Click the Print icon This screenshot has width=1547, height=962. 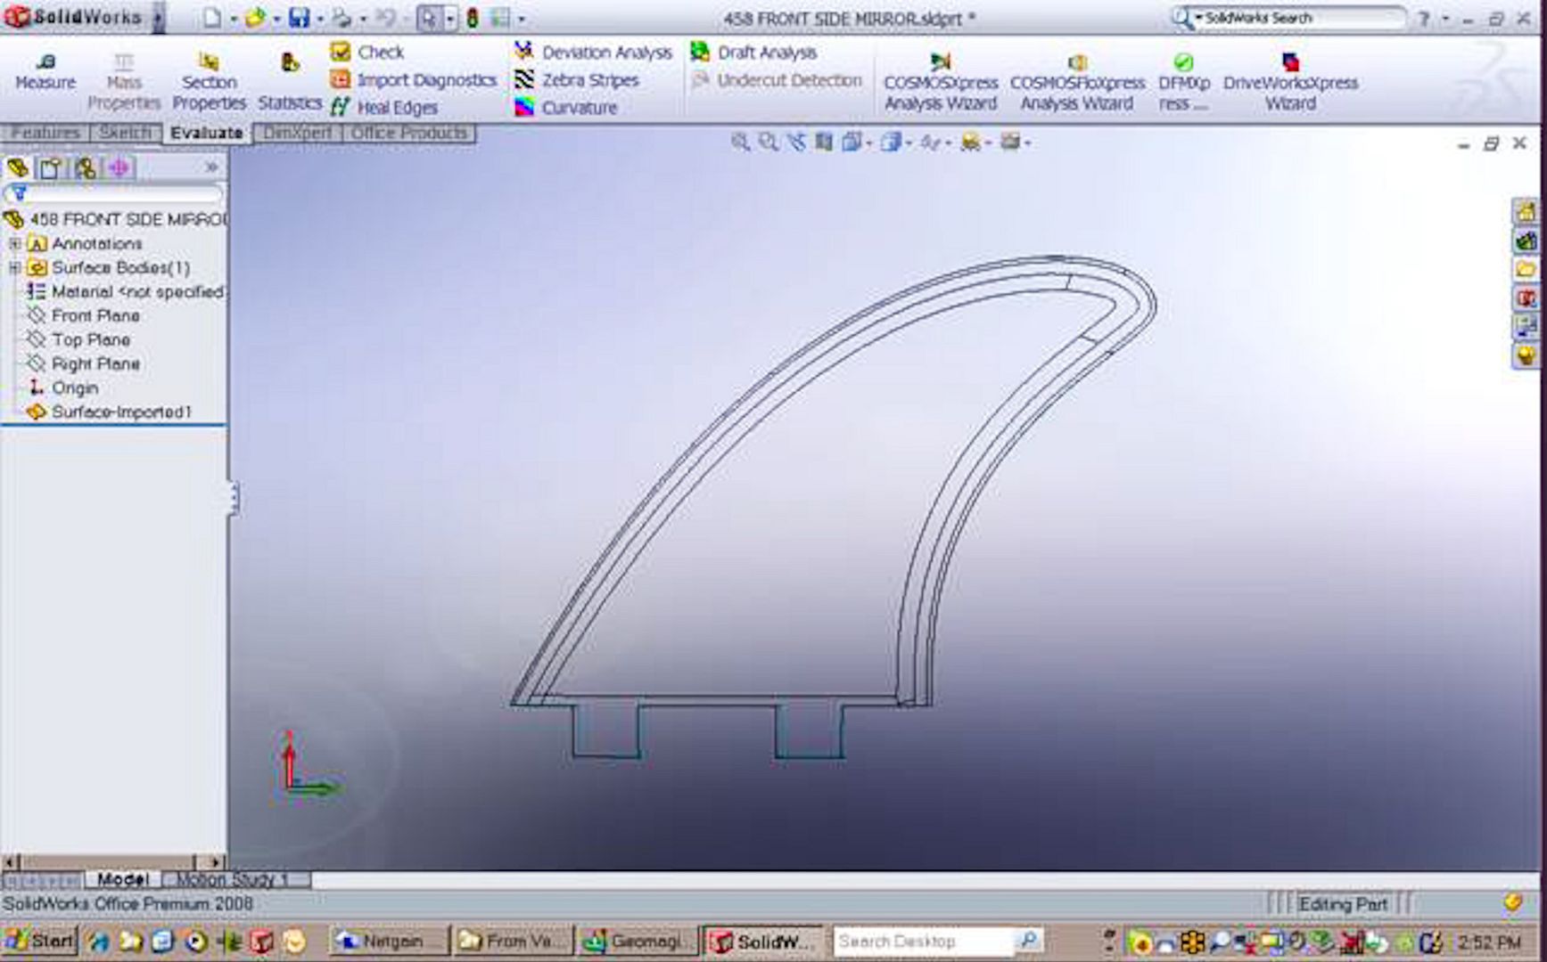[341, 18]
